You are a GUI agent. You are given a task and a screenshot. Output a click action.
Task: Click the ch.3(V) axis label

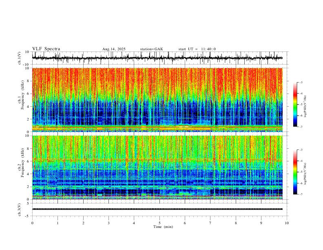(x=20, y=210)
